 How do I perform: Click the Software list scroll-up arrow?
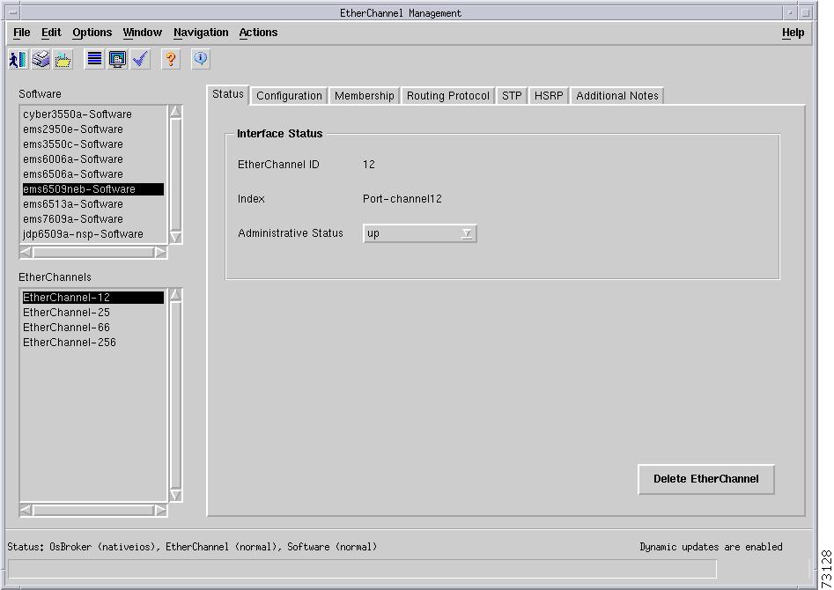pos(175,112)
